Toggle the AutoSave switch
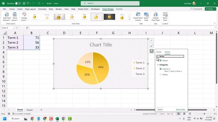 click(18, 3)
